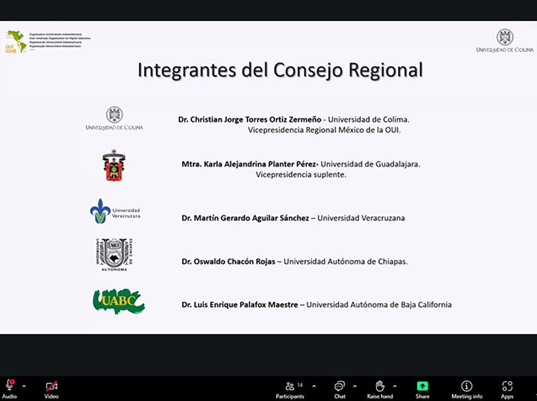Click the slide title Integrantes del Consejo Regional
The image size is (537, 401).
280,70
